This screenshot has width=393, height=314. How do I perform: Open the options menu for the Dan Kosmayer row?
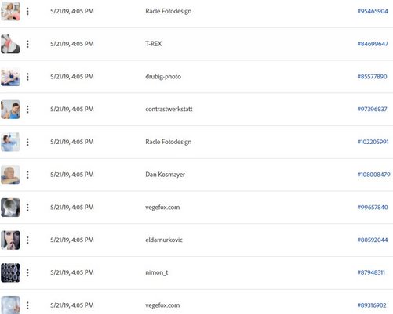[x=27, y=175]
